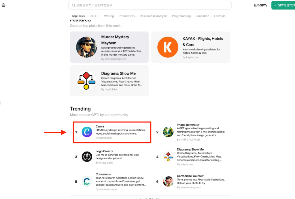Open the Canva GPT logo icon
Viewport: 295px width, 199px height.
click(87, 132)
